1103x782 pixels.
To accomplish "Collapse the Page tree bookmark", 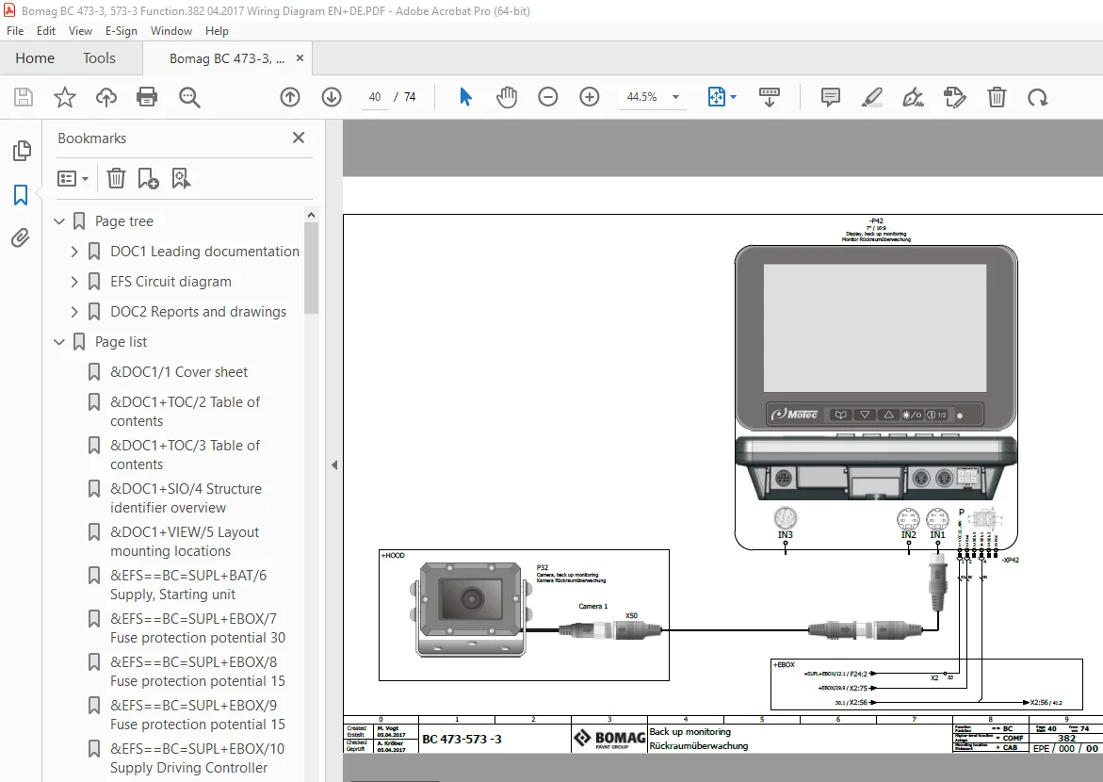I will pyautogui.click(x=59, y=221).
